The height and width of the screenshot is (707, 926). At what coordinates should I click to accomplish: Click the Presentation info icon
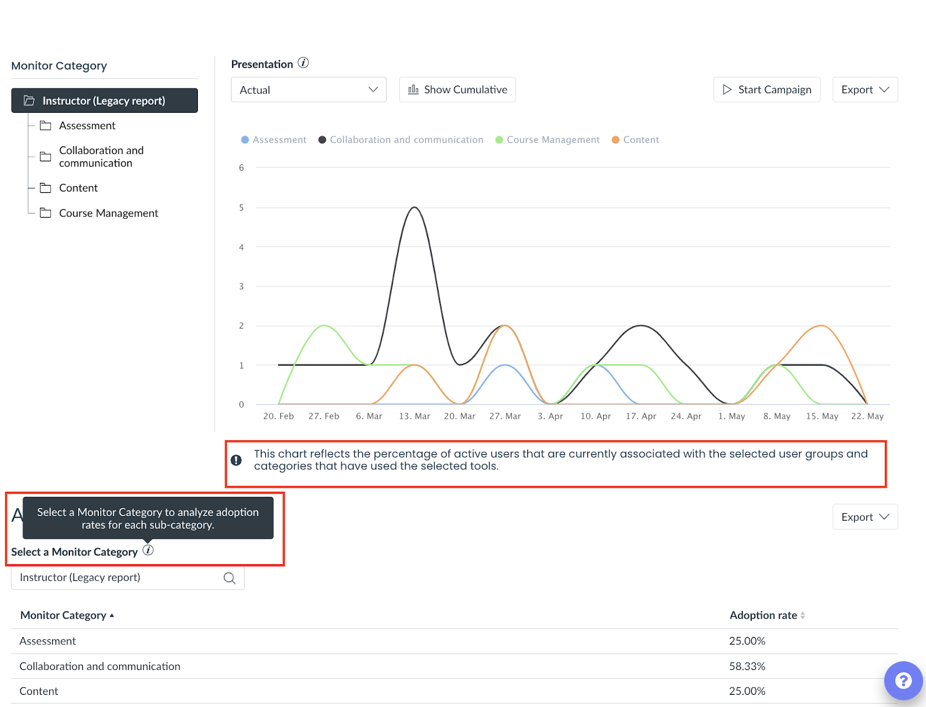click(303, 63)
